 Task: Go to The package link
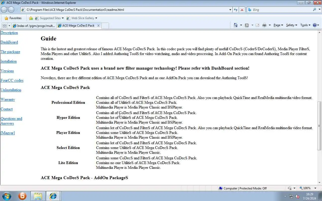pyautogui.click(x=10, y=52)
